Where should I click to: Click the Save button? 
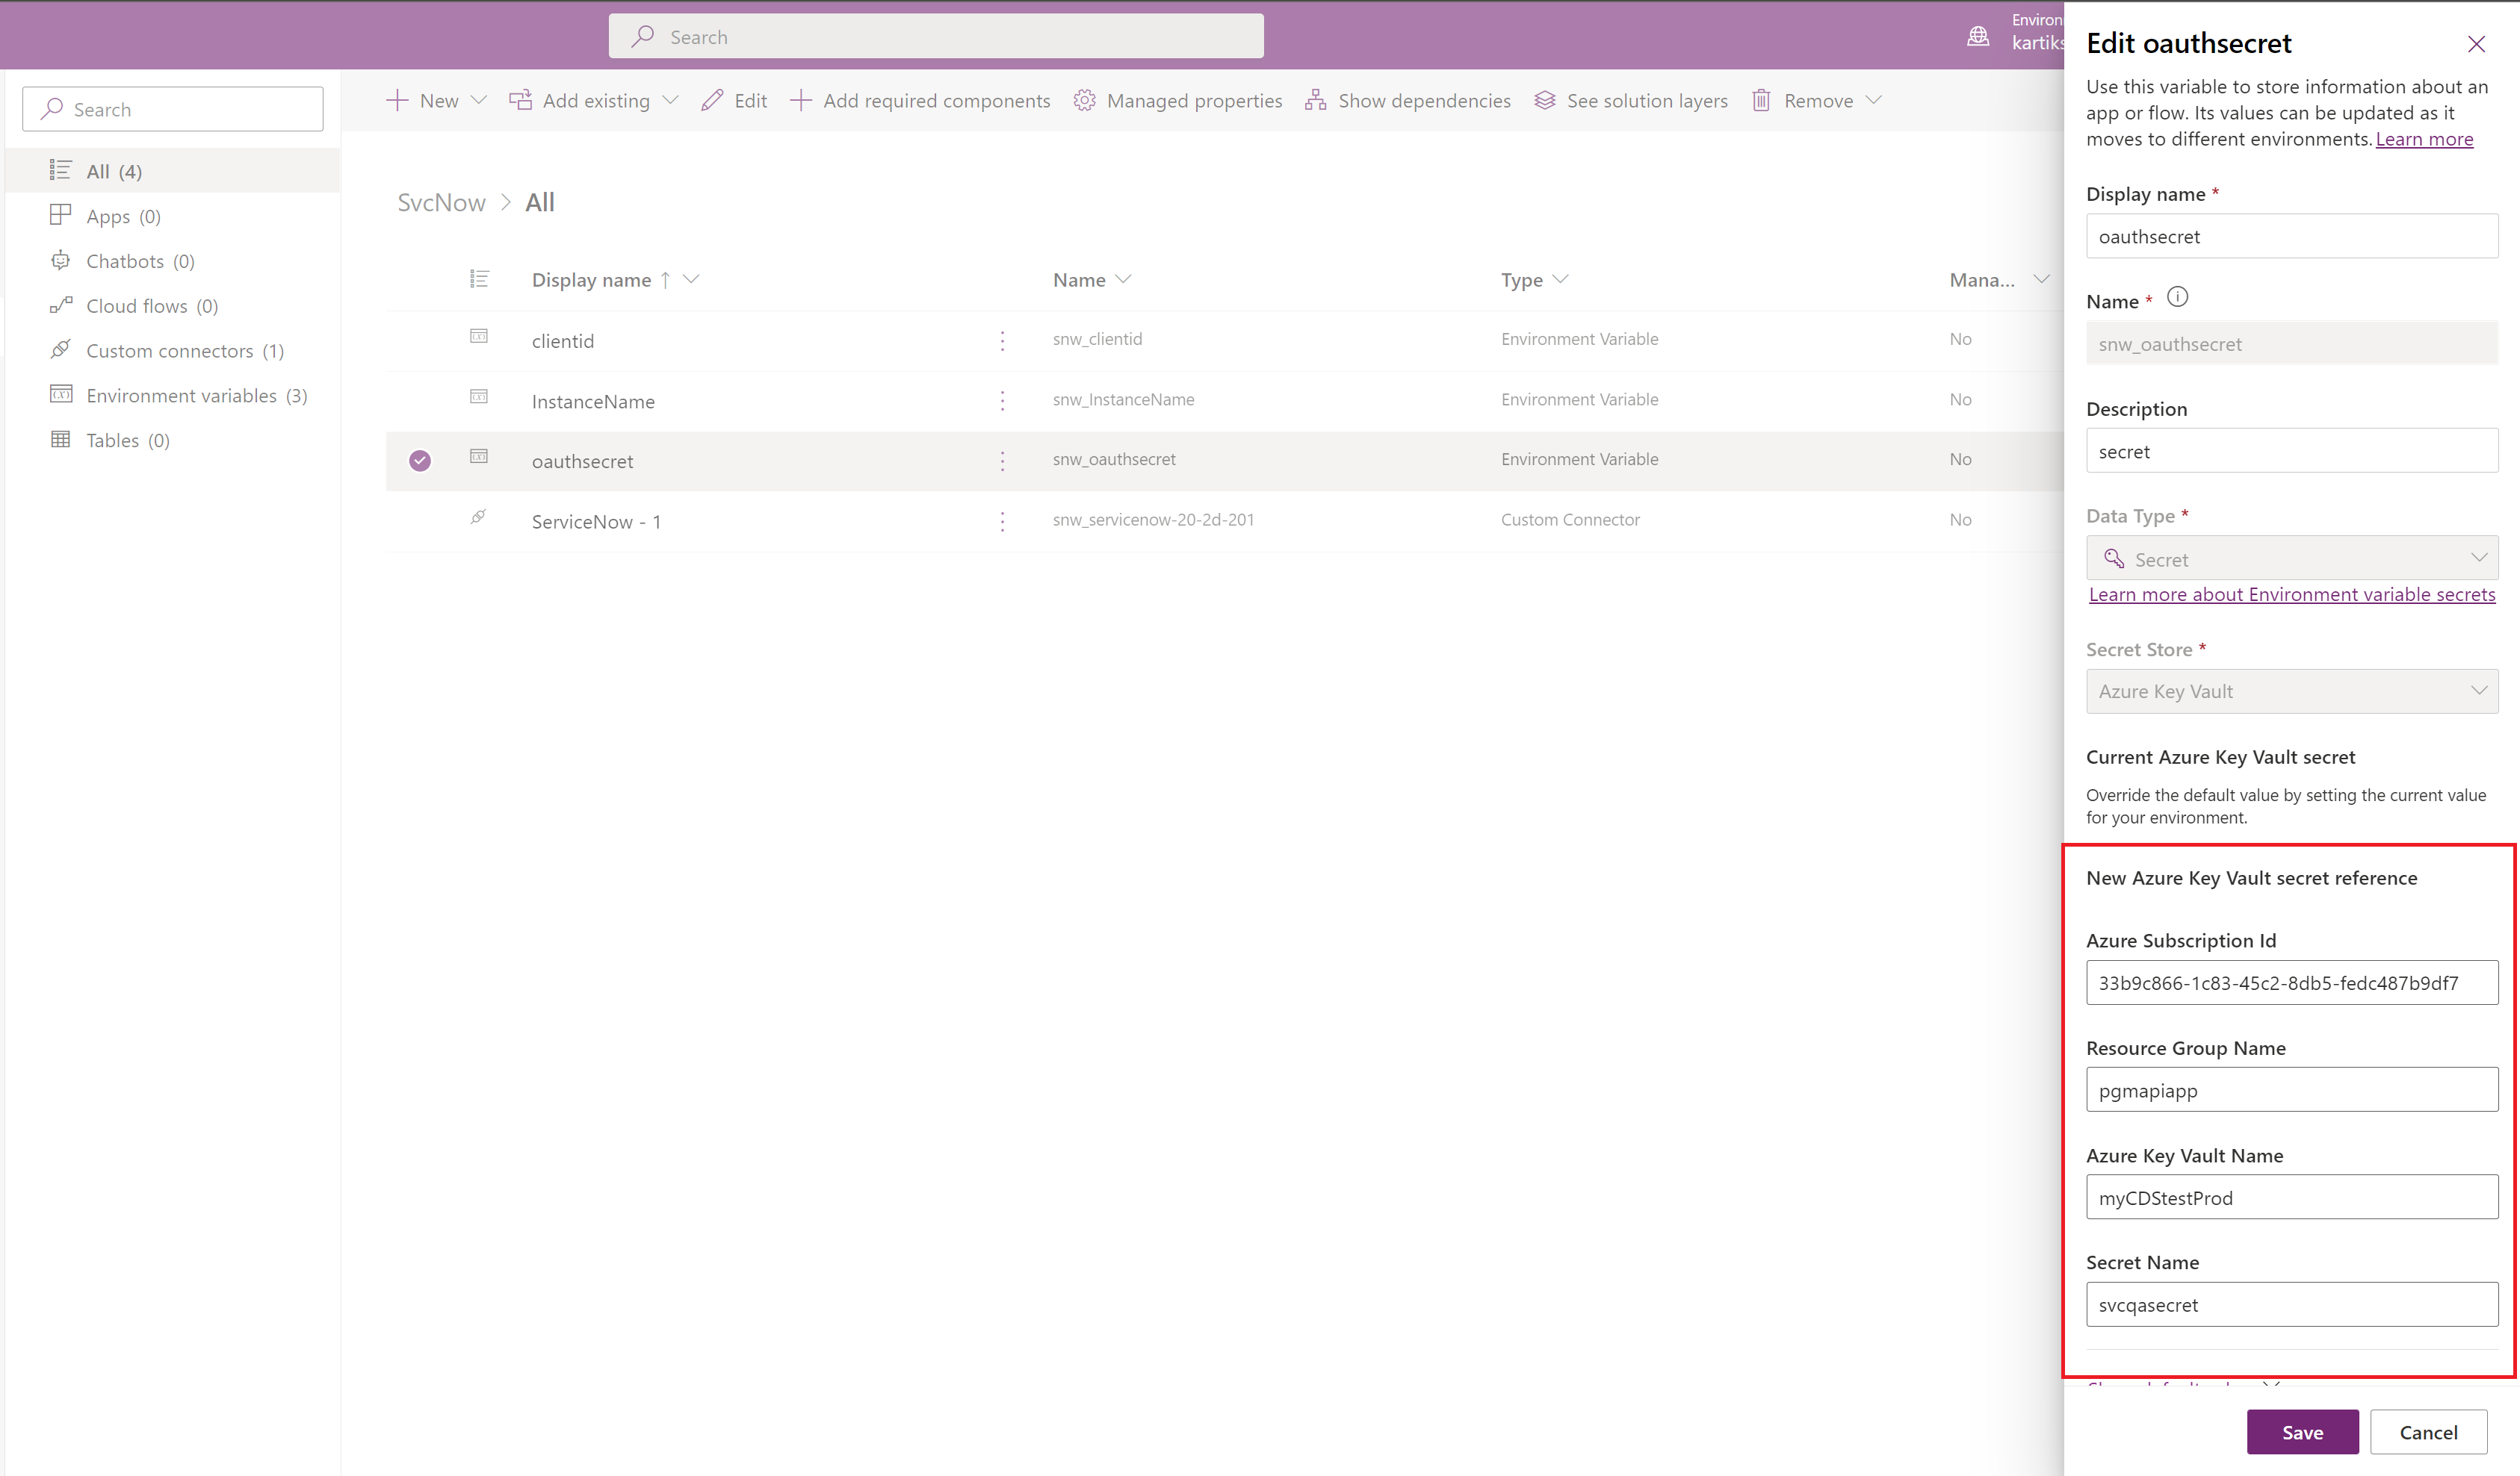[2301, 1432]
